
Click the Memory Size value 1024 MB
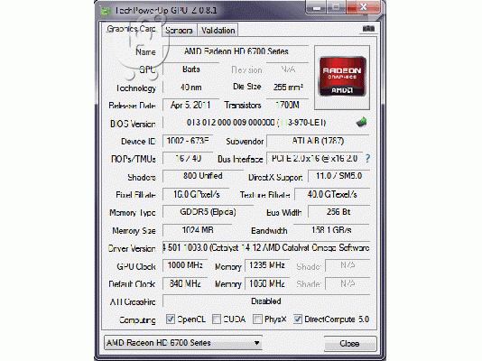[x=198, y=230]
